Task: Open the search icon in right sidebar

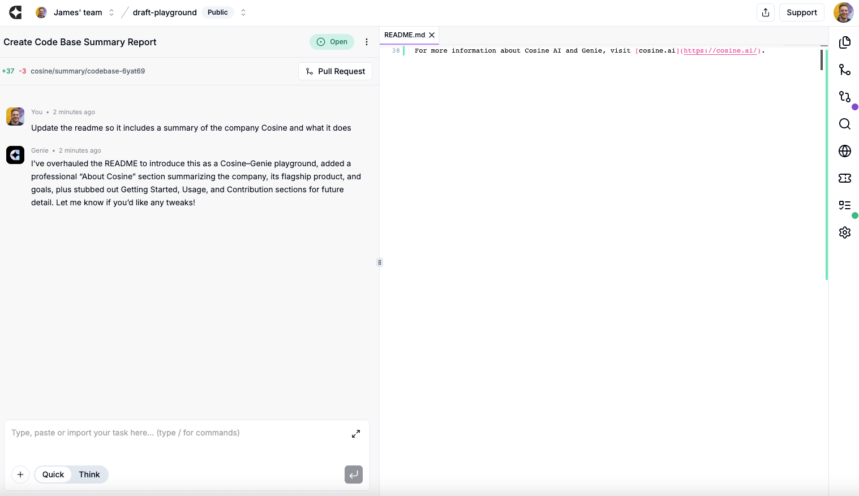Action: (x=844, y=124)
